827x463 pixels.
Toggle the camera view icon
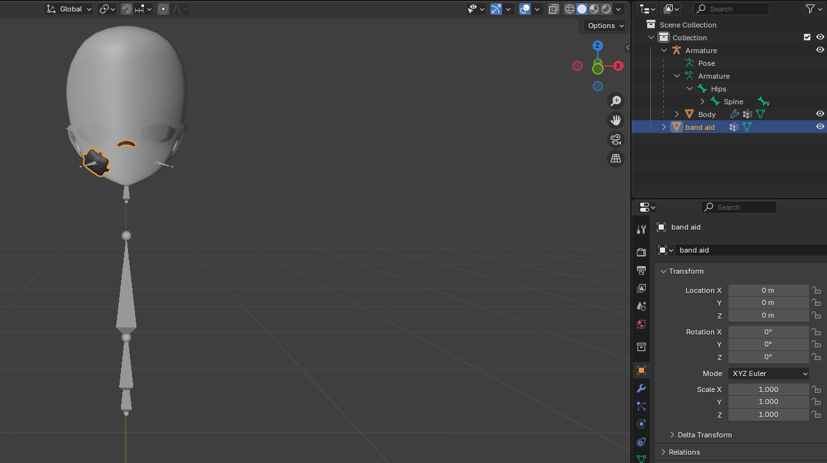pyautogui.click(x=616, y=139)
